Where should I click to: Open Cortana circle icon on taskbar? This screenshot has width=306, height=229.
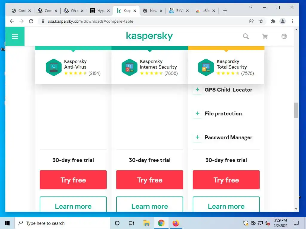pyautogui.click(x=117, y=223)
